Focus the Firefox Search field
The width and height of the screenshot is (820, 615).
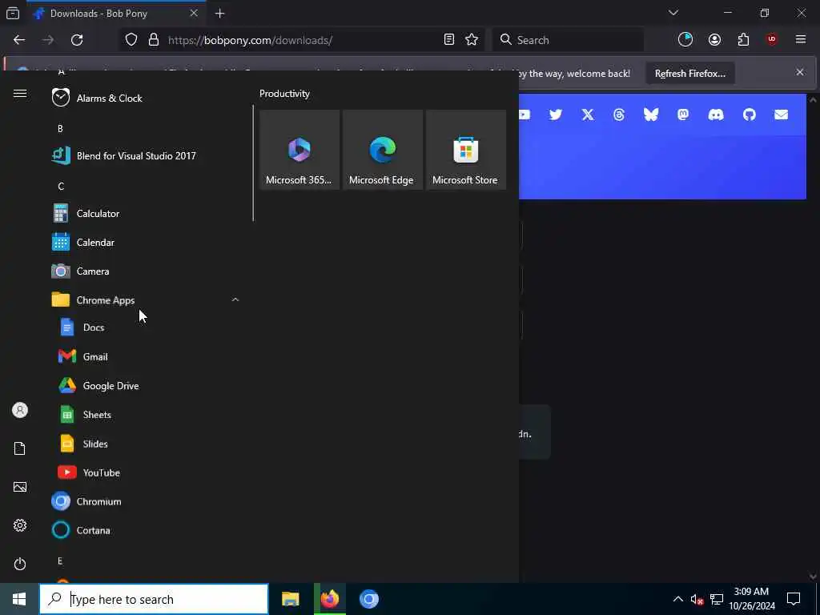click(x=568, y=40)
